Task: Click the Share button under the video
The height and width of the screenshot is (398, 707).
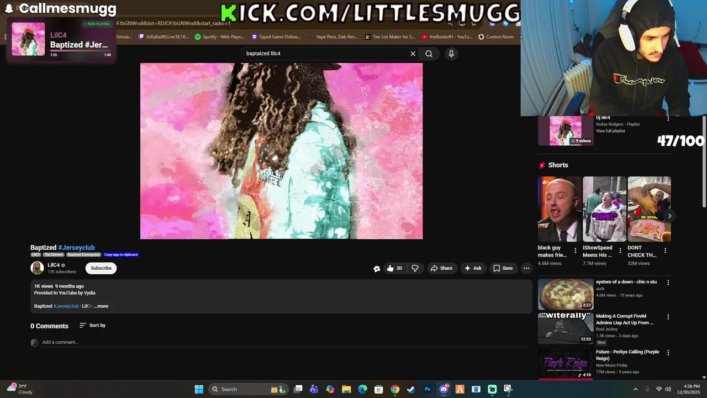Action: [441, 268]
